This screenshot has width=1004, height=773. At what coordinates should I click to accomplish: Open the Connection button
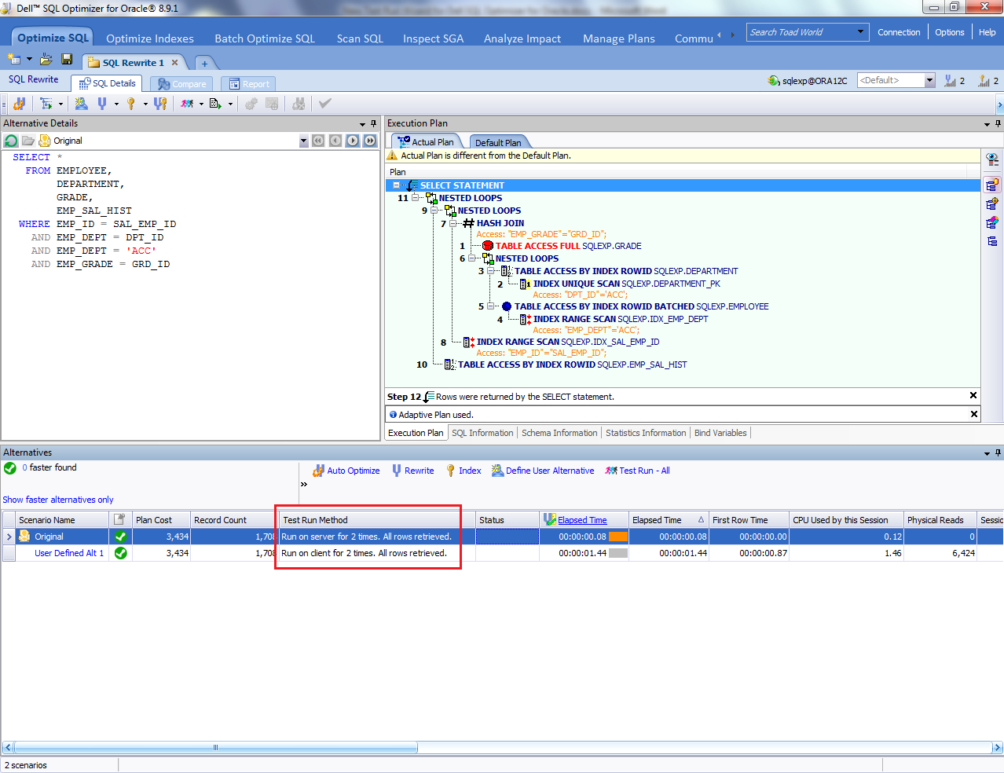(x=899, y=32)
